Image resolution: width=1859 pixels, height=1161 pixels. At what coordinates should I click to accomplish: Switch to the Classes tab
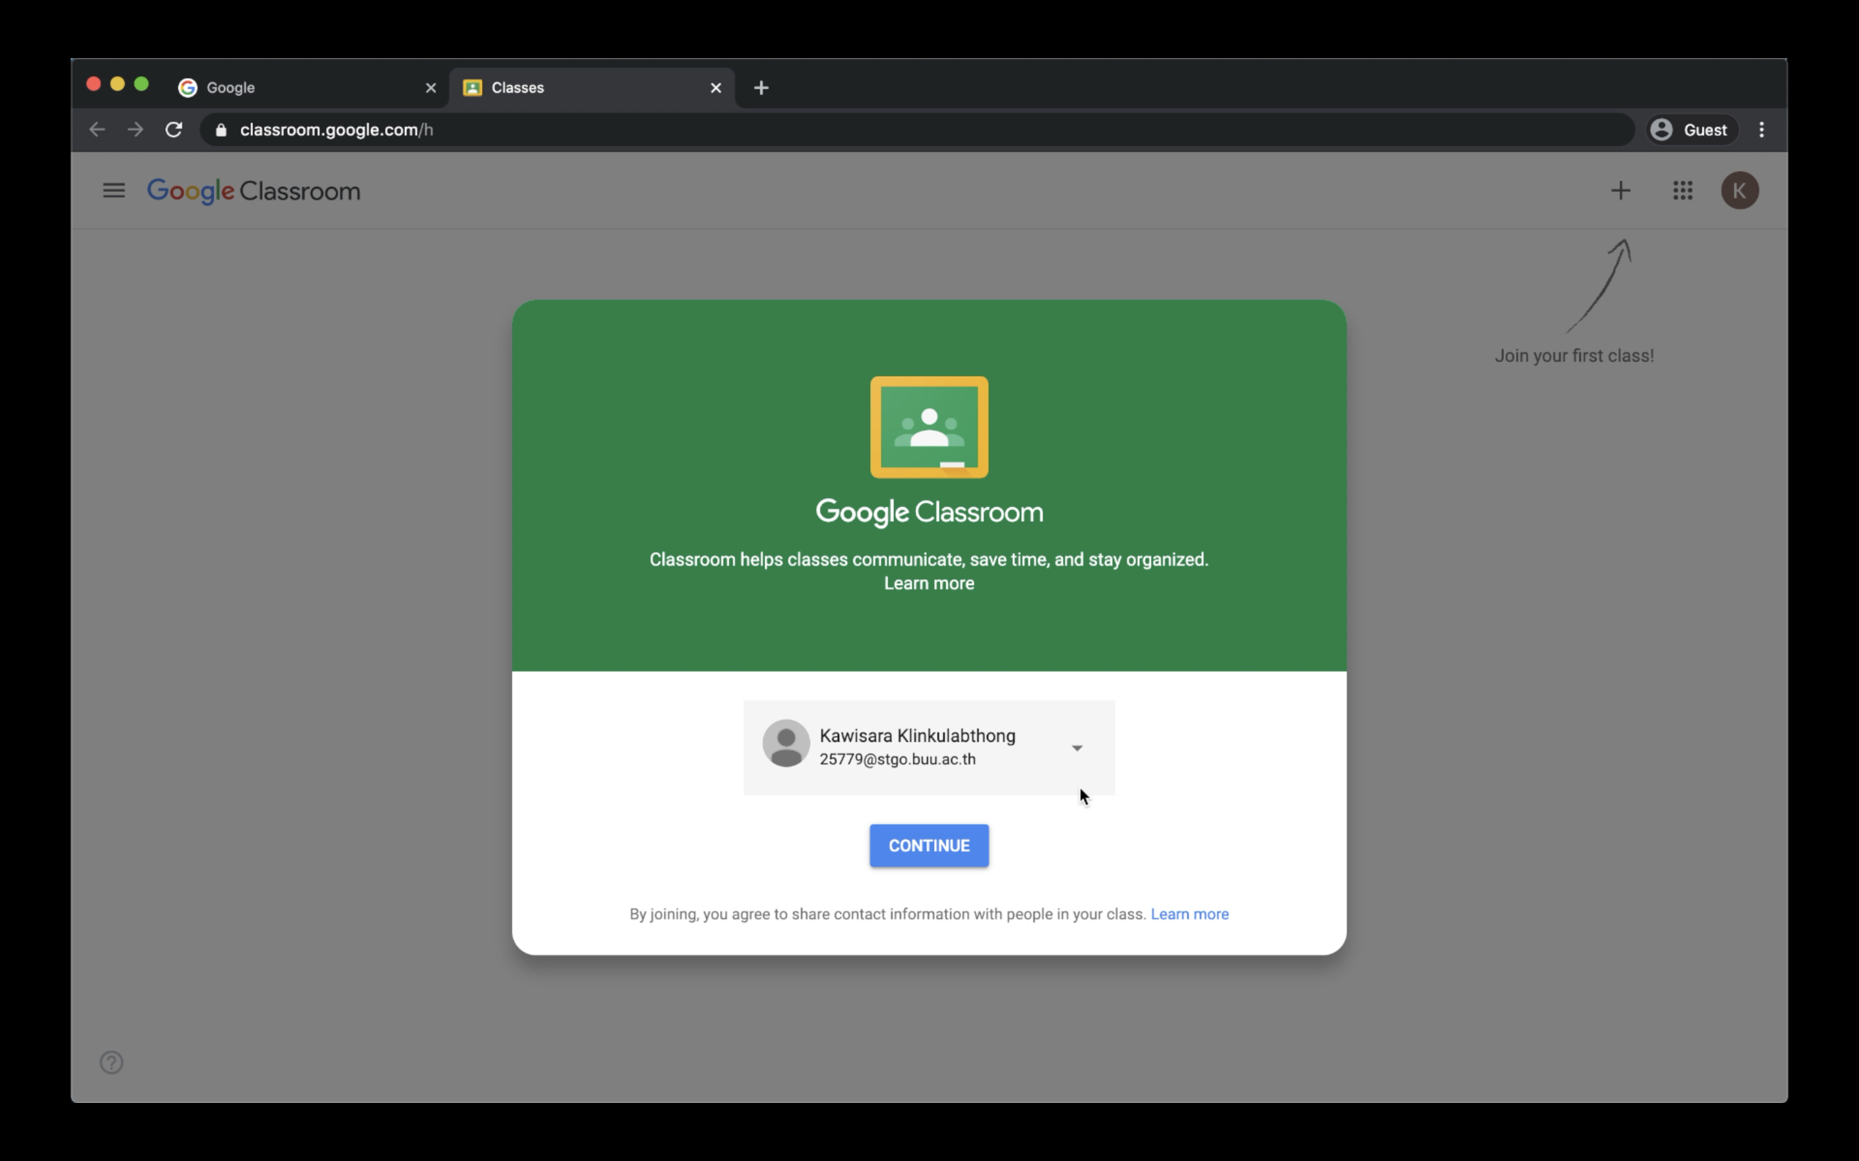(591, 88)
